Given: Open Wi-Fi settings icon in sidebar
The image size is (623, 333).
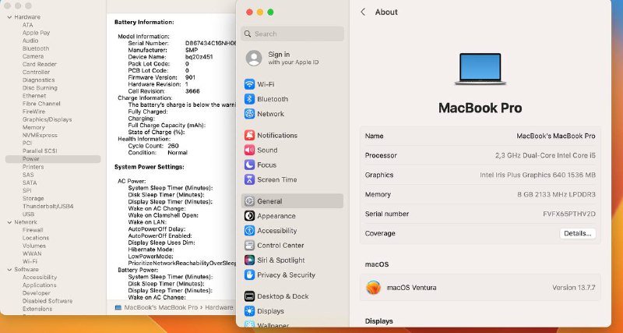Looking at the screenshot, I should (x=249, y=84).
